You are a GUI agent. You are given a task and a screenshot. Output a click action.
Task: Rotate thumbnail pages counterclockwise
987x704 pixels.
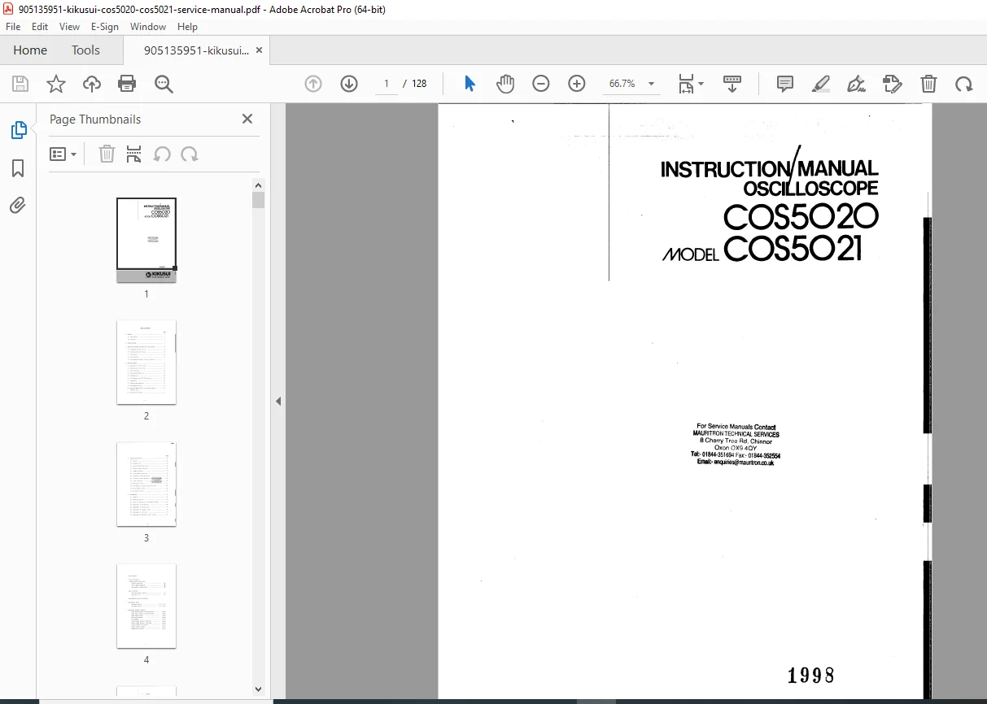tap(162, 154)
